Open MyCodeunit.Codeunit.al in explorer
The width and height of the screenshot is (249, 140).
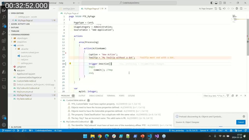click(x=28, y=88)
